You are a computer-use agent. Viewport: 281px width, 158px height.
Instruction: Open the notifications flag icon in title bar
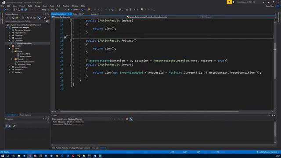229,2
